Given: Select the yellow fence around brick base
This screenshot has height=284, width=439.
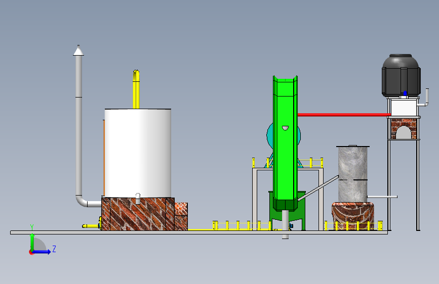Looking at the screenshot, I should (x=353, y=225).
